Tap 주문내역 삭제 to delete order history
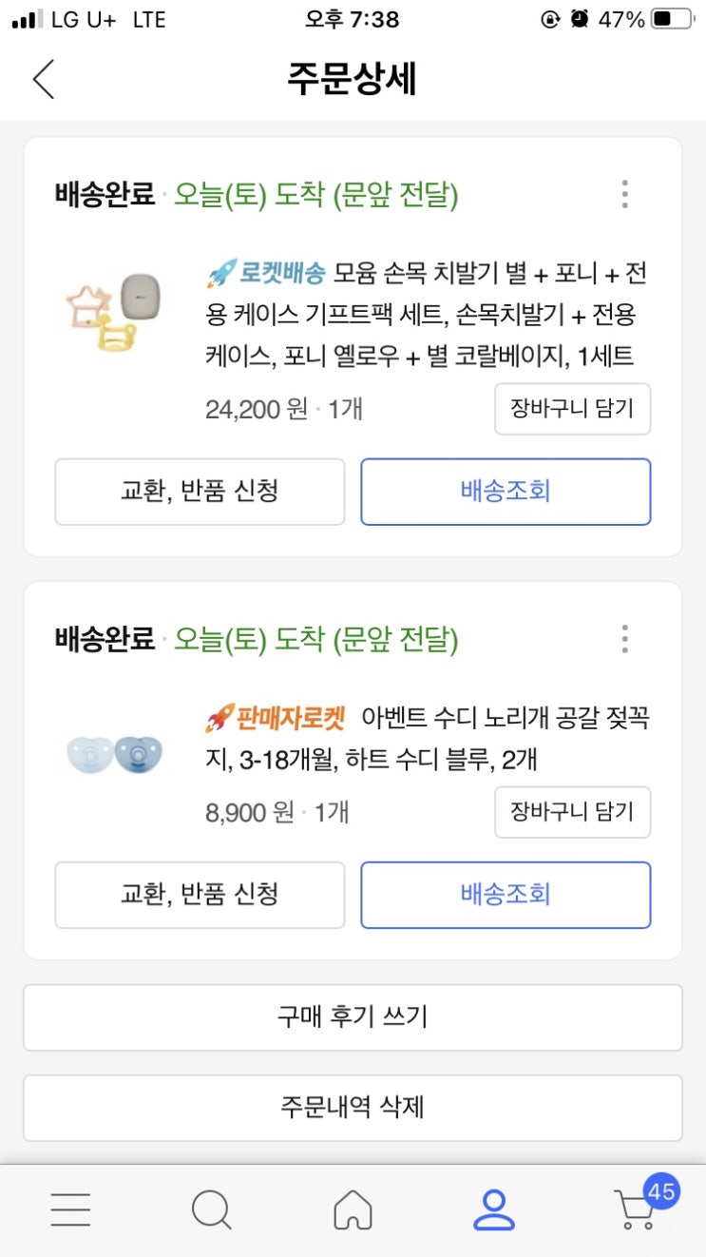Image resolution: width=706 pixels, height=1257 pixels. click(x=353, y=1108)
